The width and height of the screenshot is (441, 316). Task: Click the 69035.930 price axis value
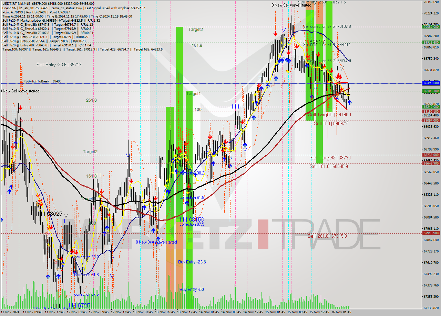431,127
